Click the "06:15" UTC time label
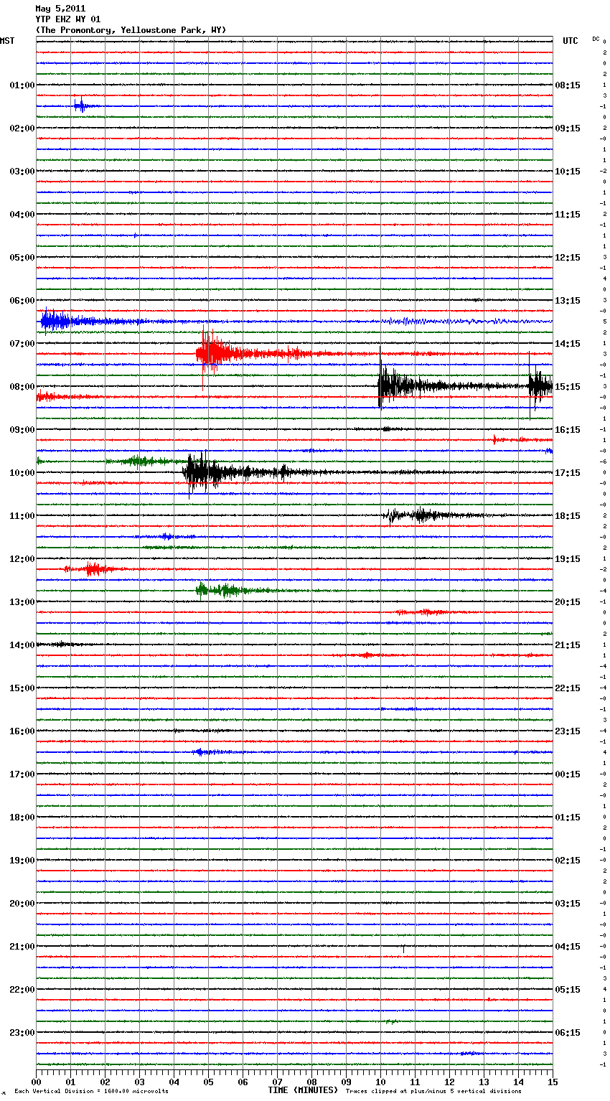 (x=568, y=1033)
